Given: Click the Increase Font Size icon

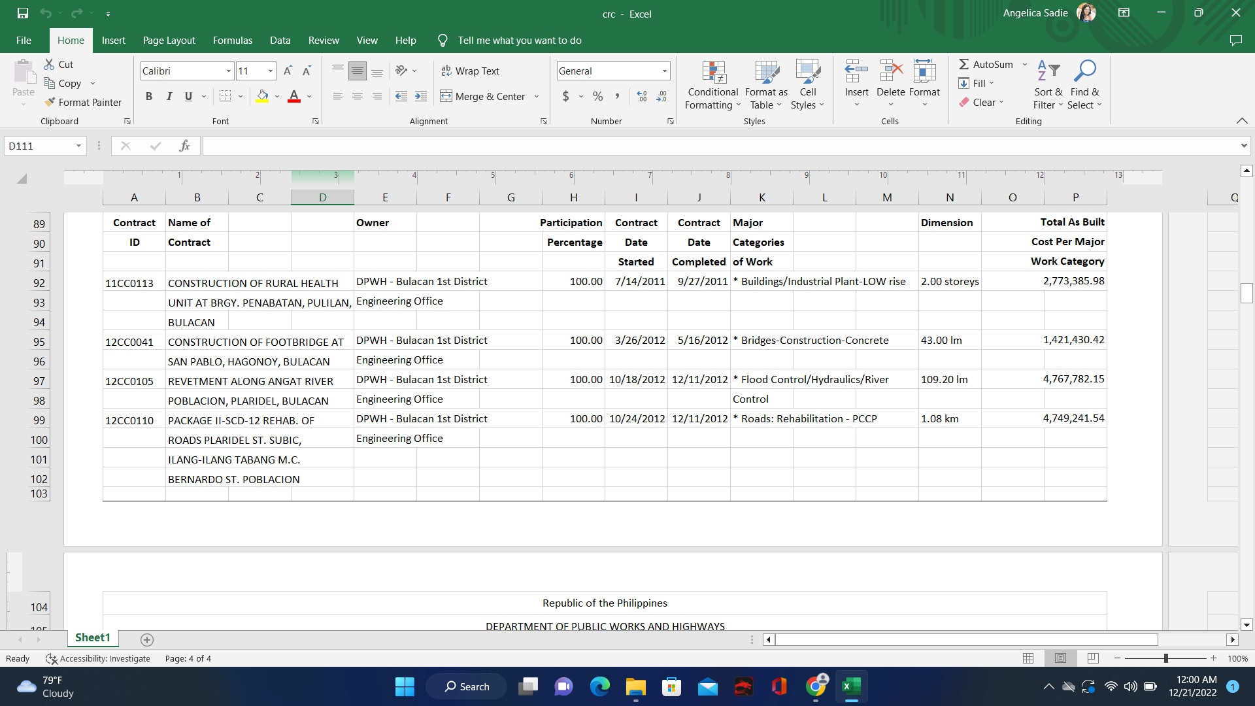Looking at the screenshot, I should tap(288, 71).
